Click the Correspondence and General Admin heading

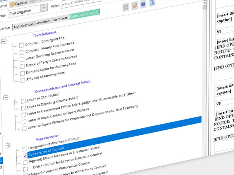(x=63, y=86)
